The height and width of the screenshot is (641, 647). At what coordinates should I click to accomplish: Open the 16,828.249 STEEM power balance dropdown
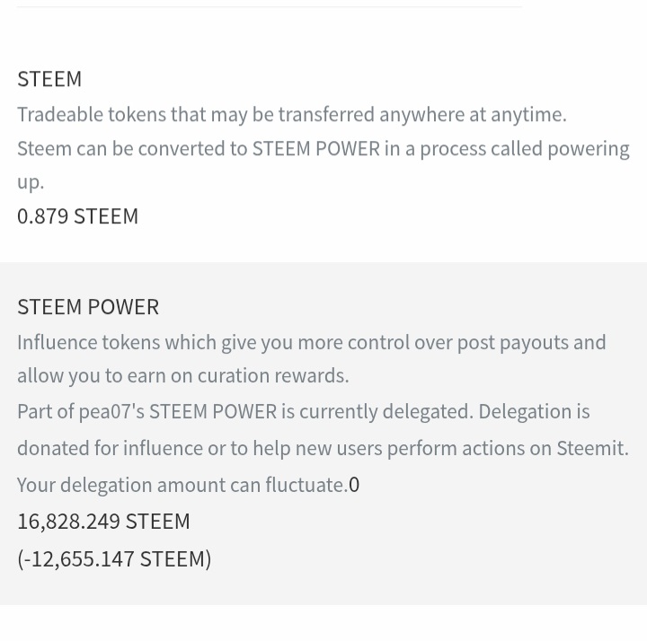(103, 522)
